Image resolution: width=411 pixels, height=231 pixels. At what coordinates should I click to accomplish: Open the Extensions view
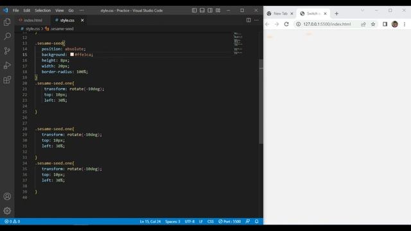(7, 80)
